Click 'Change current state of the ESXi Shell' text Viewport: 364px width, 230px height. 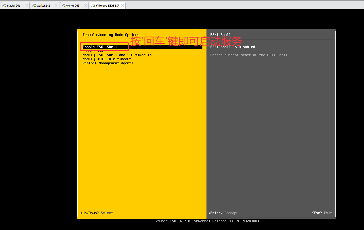(x=249, y=55)
